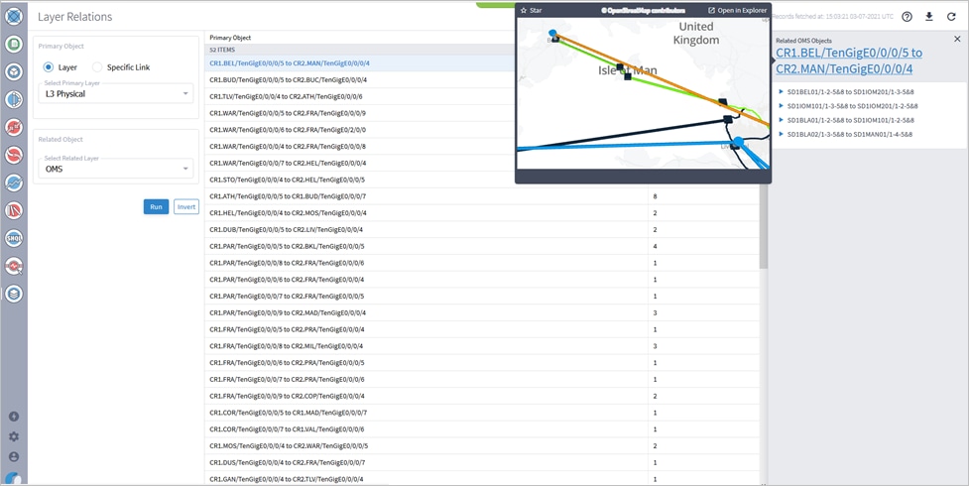Open the blue line chart sidebar icon
The image size is (969, 486).
tap(14, 182)
